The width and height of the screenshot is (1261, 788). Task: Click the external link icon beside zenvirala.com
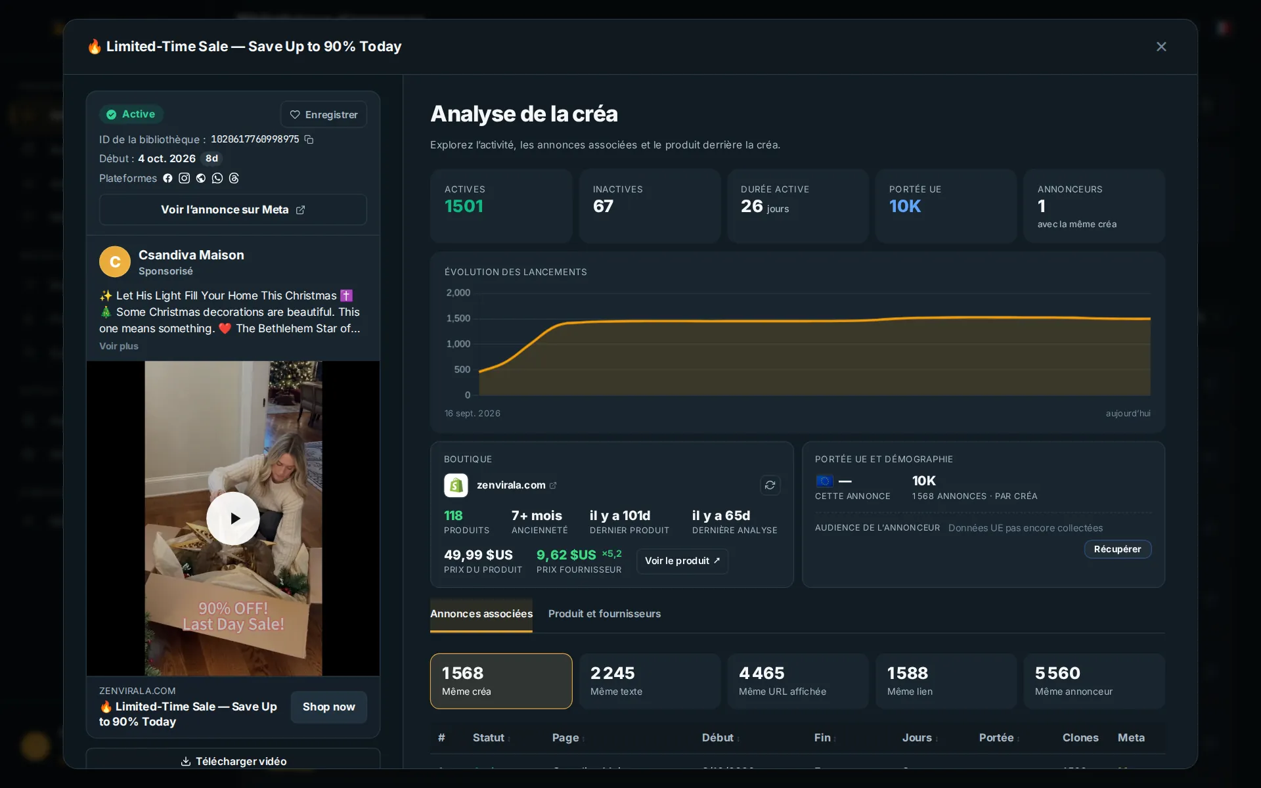[x=553, y=485]
